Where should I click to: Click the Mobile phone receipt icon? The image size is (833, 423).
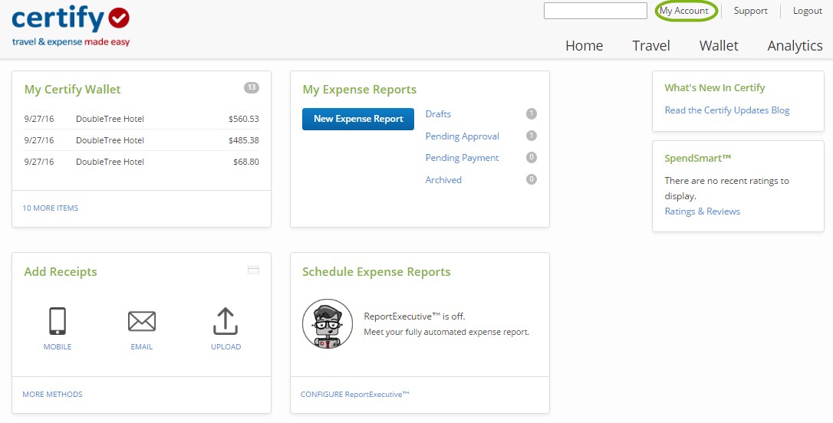pos(58,321)
